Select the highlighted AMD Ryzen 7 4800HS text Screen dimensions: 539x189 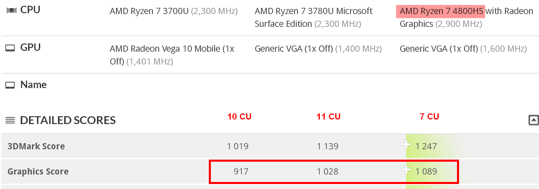click(441, 11)
